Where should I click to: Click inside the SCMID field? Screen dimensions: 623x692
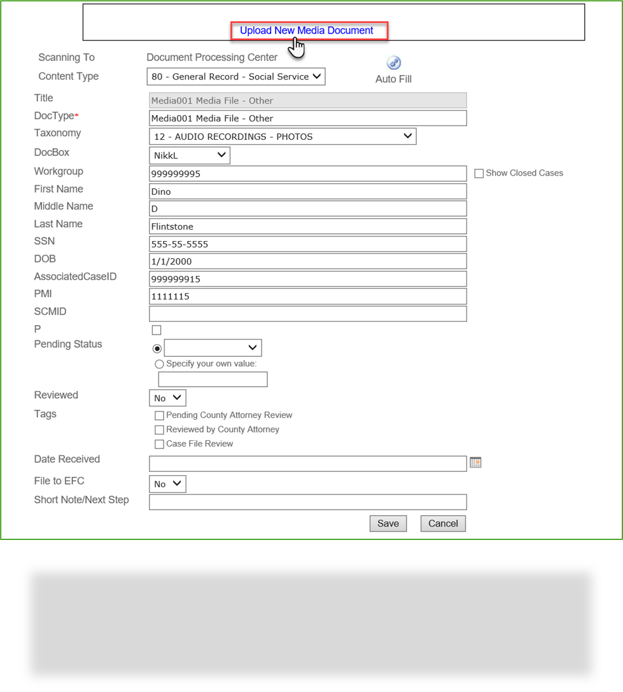pos(307,314)
